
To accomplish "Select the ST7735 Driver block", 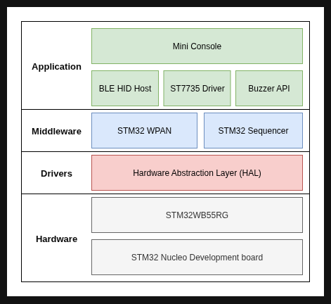I will coord(197,88).
